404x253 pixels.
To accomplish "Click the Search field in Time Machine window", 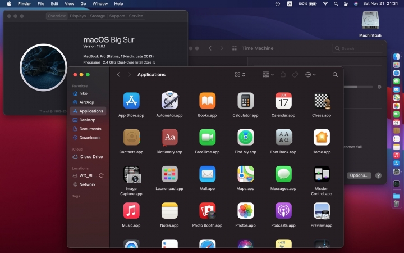I will coord(357,48).
